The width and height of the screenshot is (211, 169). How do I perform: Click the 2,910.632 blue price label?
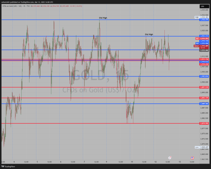pyautogui.click(x=204, y=62)
